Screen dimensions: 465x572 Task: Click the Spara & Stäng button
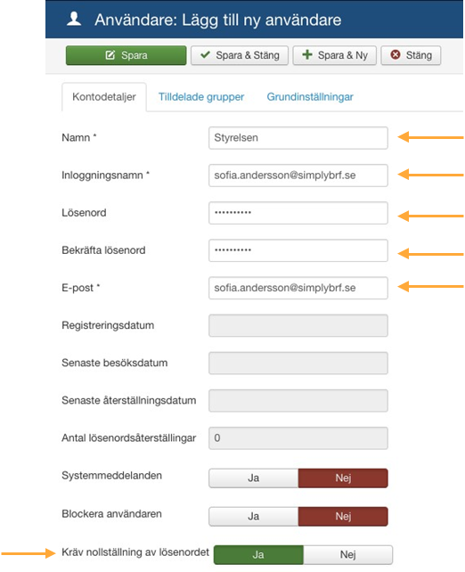[240, 55]
